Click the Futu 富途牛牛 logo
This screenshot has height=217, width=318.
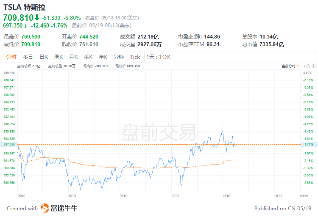pos(59,208)
